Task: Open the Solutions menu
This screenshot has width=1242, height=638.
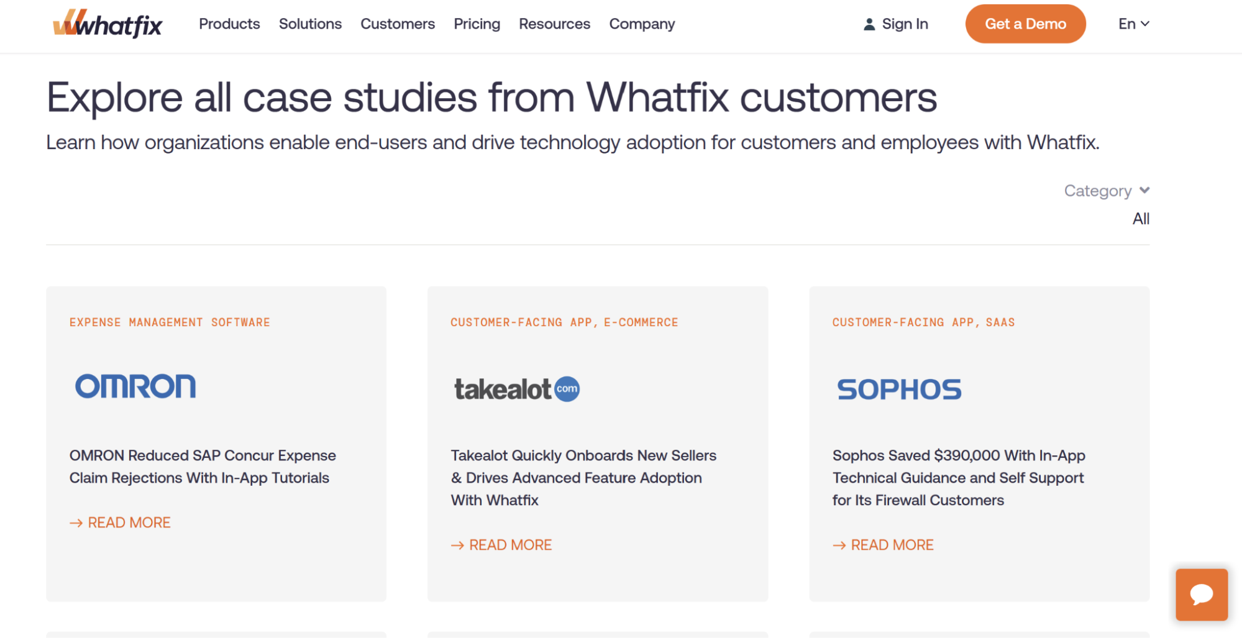Action: tap(310, 24)
